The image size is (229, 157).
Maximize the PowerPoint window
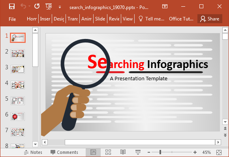201,6
